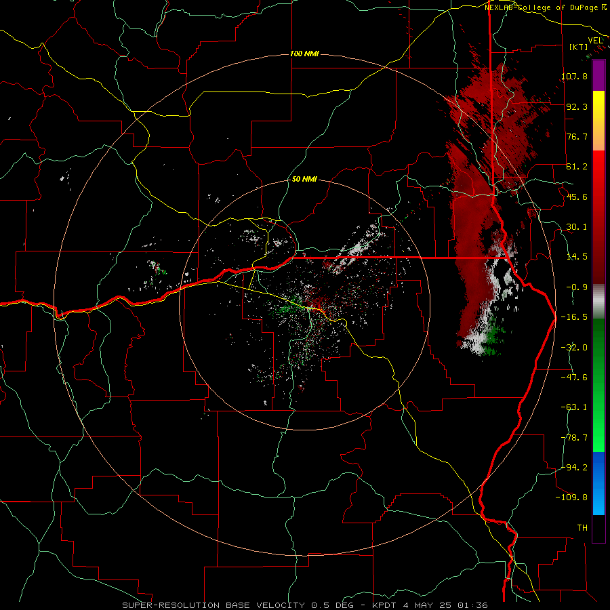Click the -16.5 value on the velocity scale
Image resolution: width=610 pixels, height=610 pixels.
[575, 317]
